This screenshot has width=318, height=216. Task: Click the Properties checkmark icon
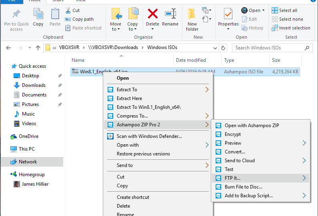coord(228,14)
